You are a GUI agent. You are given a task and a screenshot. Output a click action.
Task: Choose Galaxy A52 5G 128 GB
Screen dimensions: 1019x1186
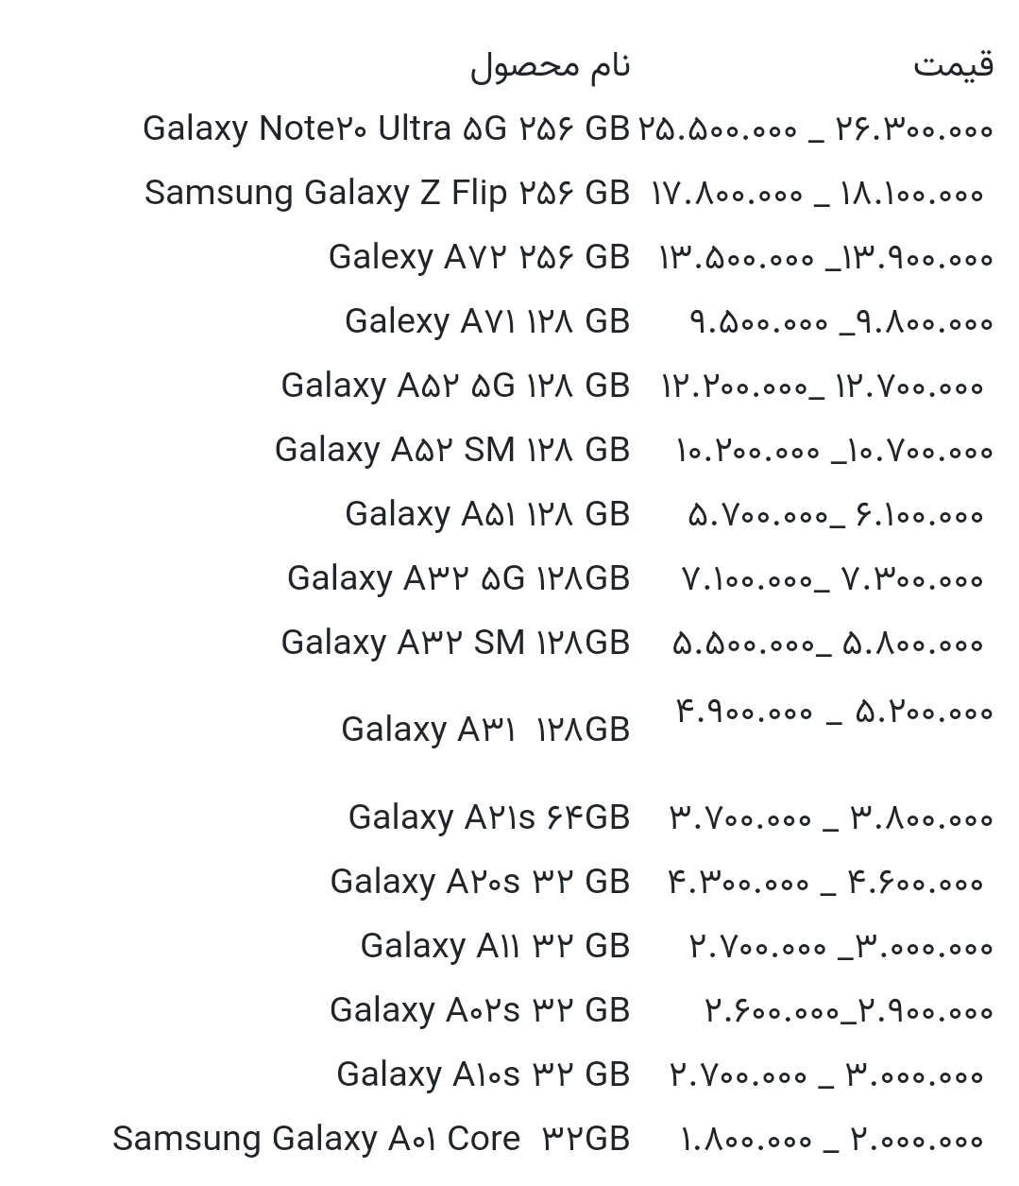tap(455, 387)
